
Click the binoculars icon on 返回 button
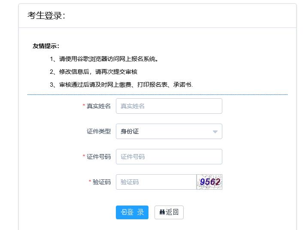pyautogui.click(x=162, y=212)
